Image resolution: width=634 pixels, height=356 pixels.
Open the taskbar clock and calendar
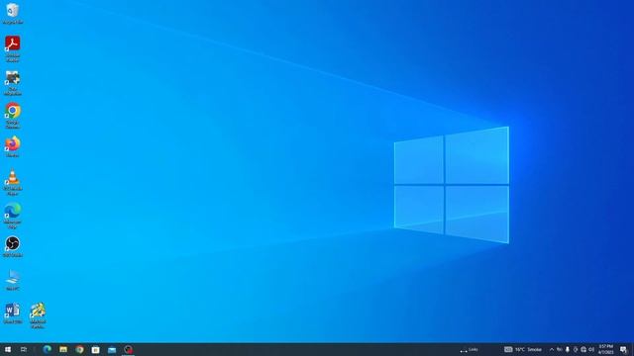[605, 349]
